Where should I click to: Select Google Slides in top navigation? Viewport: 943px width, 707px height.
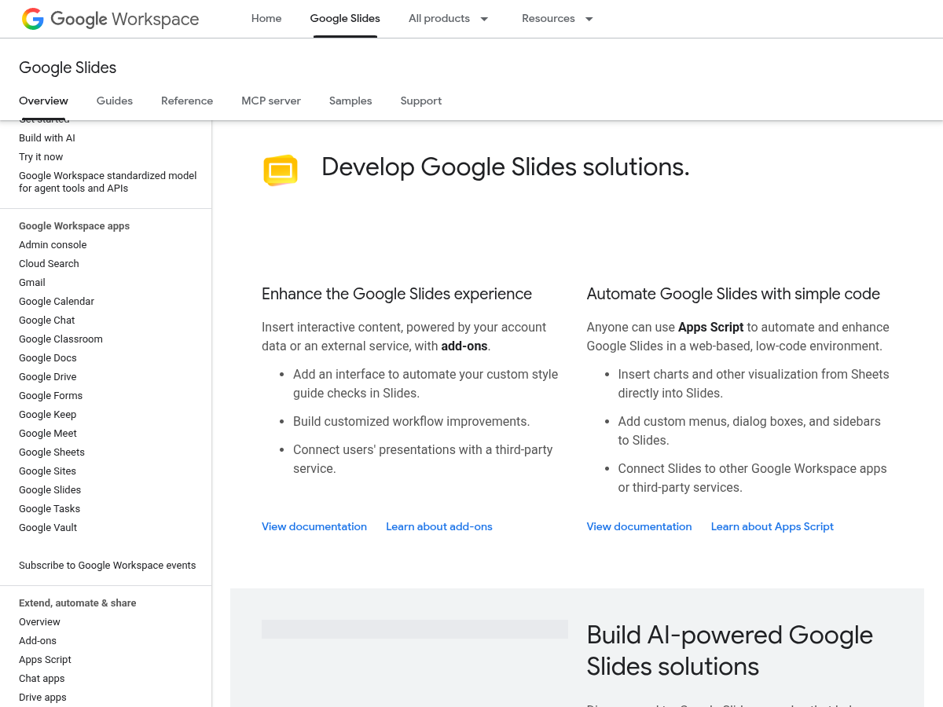[345, 18]
